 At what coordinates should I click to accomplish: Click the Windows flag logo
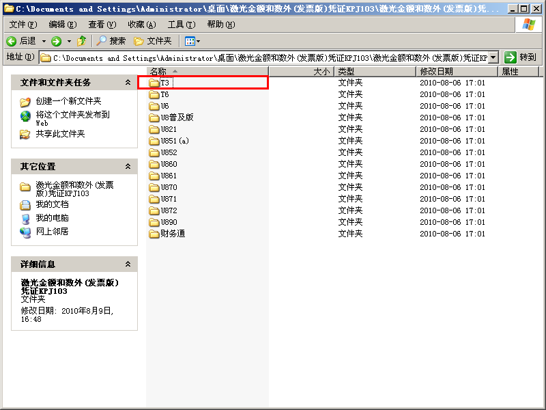pyautogui.click(x=528, y=25)
